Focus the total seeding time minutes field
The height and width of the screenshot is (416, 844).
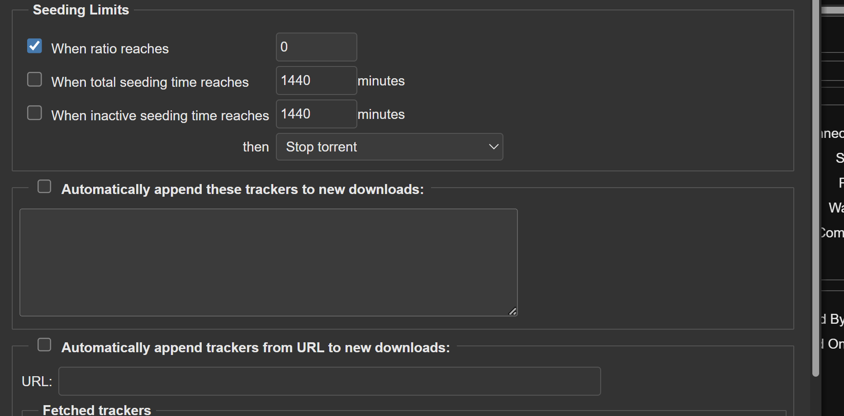[316, 80]
